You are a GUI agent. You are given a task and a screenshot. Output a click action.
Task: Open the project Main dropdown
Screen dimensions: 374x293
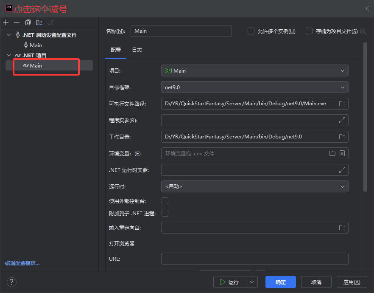[254, 70]
